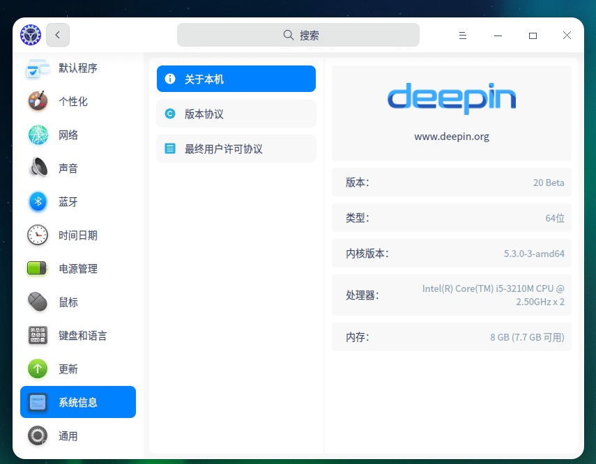Click the 更新 green arrow icon
Screen dimensions: 596x464
[38, 369]
